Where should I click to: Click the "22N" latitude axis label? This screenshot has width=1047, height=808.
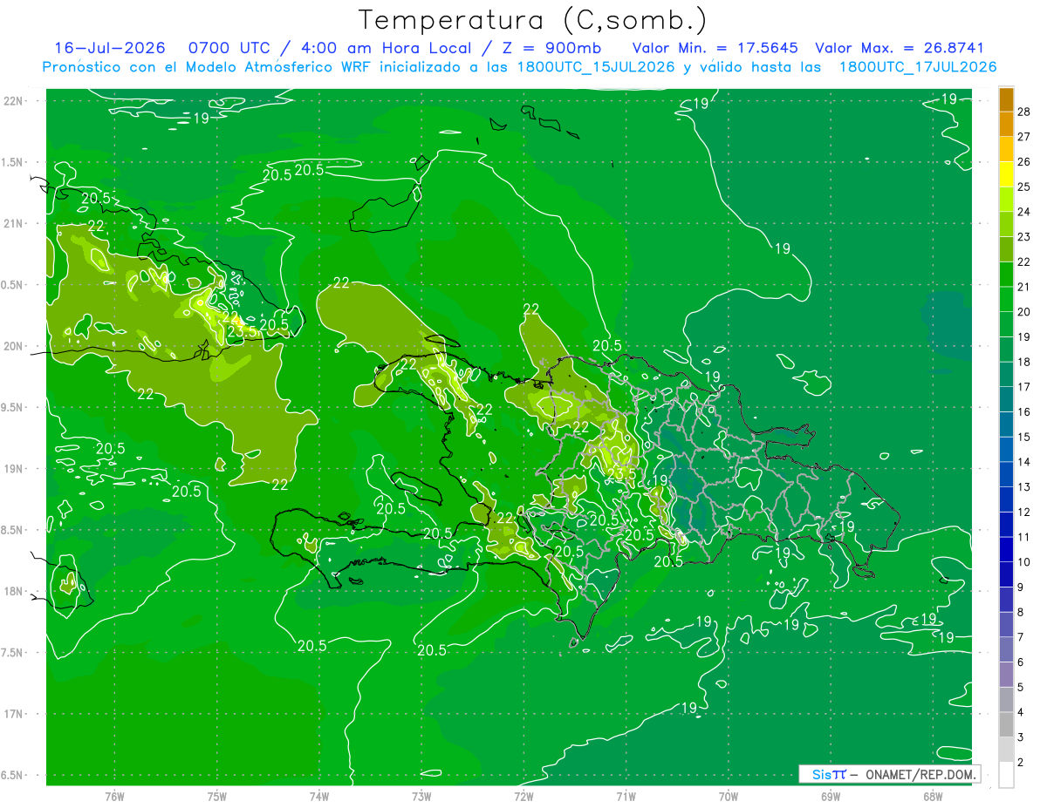click(14, 101)
